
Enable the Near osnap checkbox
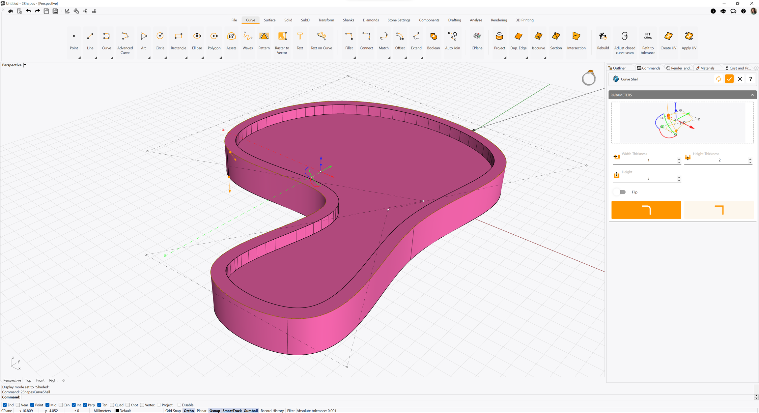click(x=18, y=405)
